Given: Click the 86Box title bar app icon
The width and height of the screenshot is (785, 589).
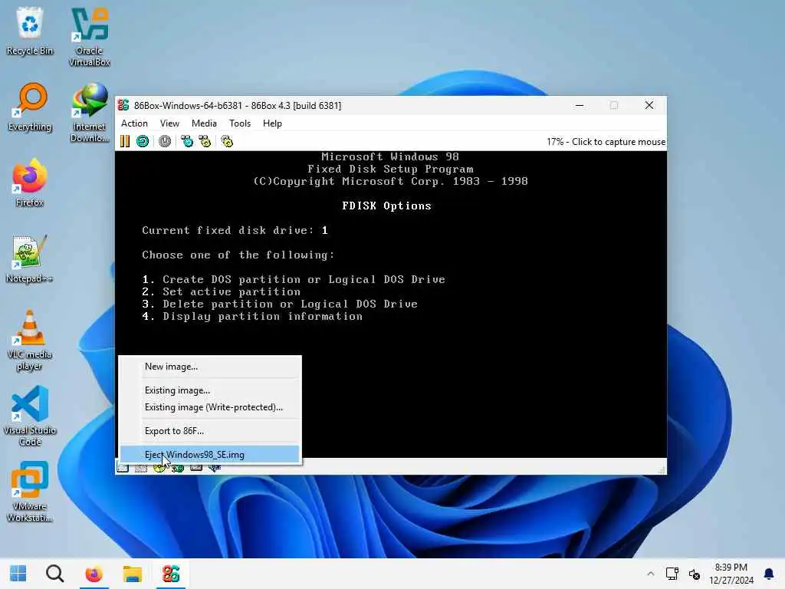Looking at the screenshot, I should click(x=123, y=105).
